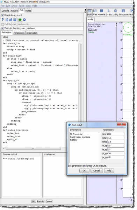Open a Fish file via folder icon
Image resolution: width=137 pixels, height=210 pixels.
11,20
